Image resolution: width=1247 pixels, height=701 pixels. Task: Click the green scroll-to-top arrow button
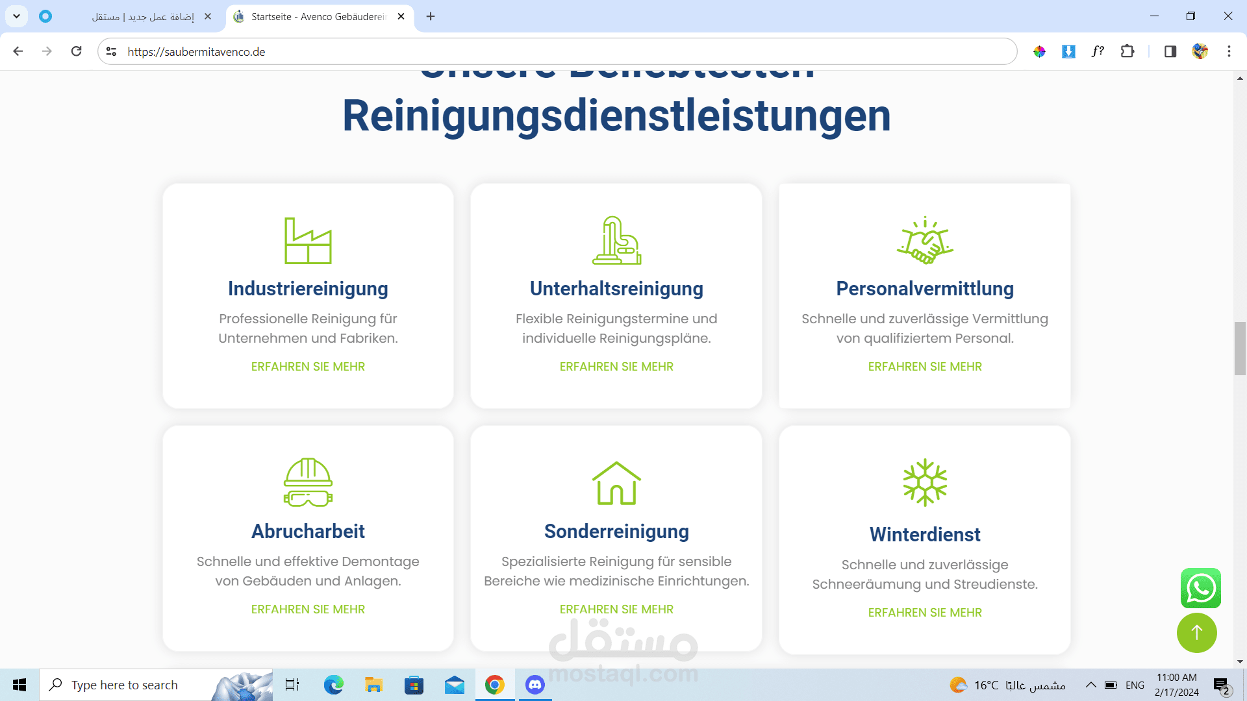(x=1196, y=633)
